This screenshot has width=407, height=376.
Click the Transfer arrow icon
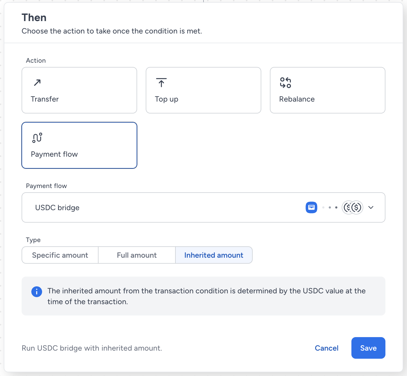[37, 83]
